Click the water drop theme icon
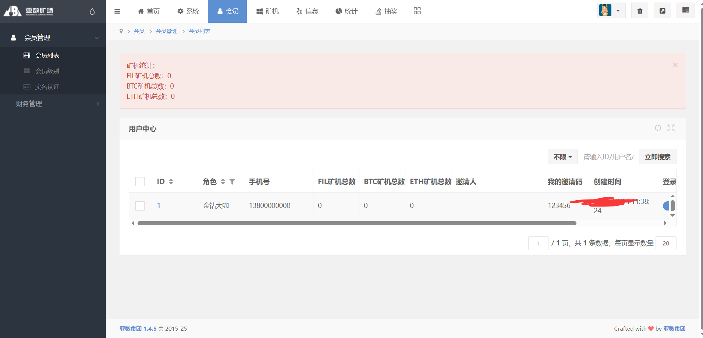This screenshot has width=703, height=338. tap(92, 12)
